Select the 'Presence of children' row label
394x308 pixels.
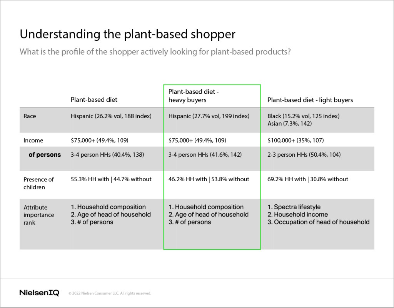coord(38,183)
